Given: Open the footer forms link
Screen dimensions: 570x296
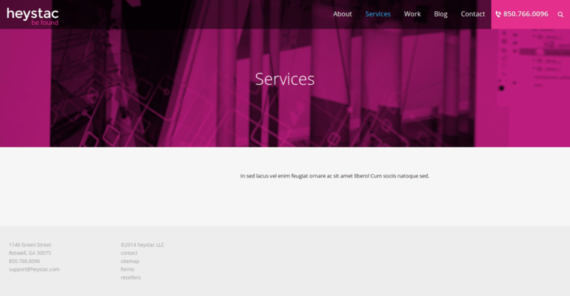Looking at the screenshot, I should pos(127,269).
